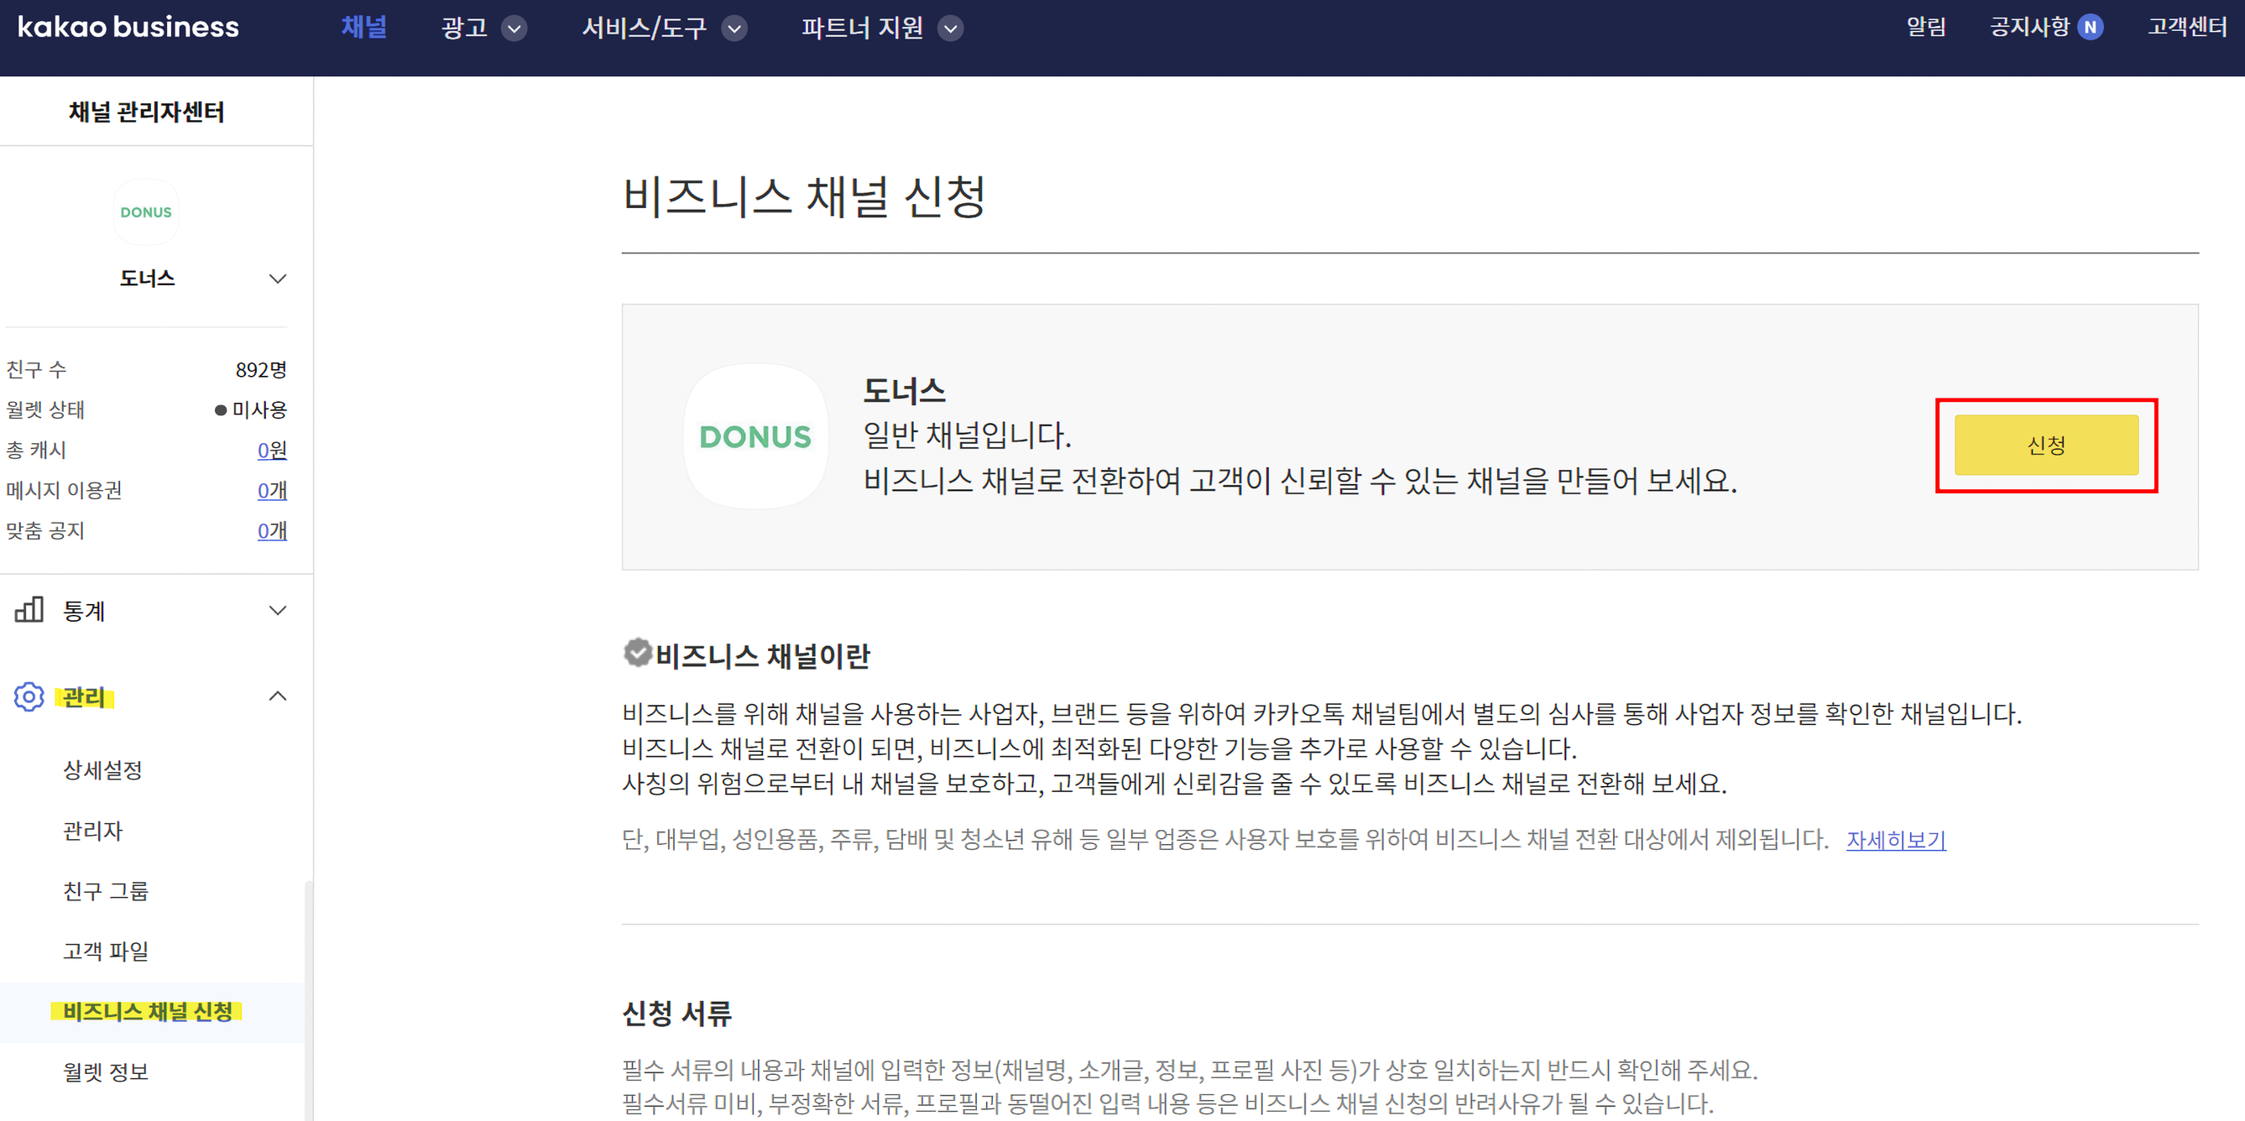Click the 미사용 wallet status
Image resolution: width=2245 pixels, height=1121 pixels.
pyautogui.click(x=259, y=410)
